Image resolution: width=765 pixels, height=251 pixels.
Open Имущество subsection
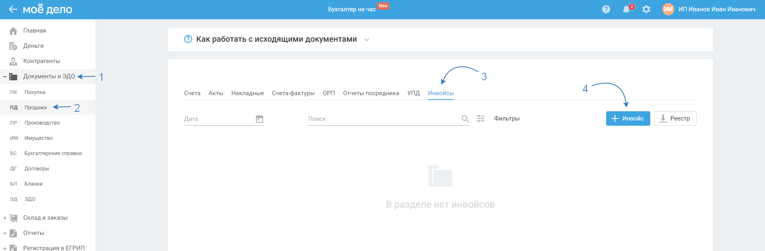pyautogui.click(x=39, y=138)
